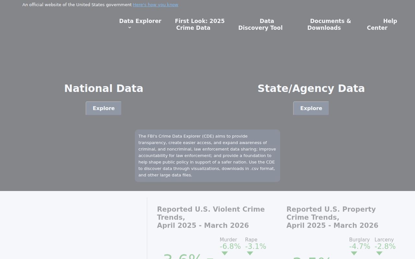Open Documents & Downloads

[329, 24]
